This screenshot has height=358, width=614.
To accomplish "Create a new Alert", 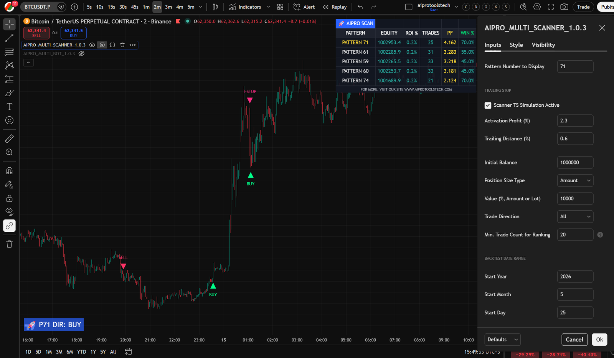I will tap(304, 7).
